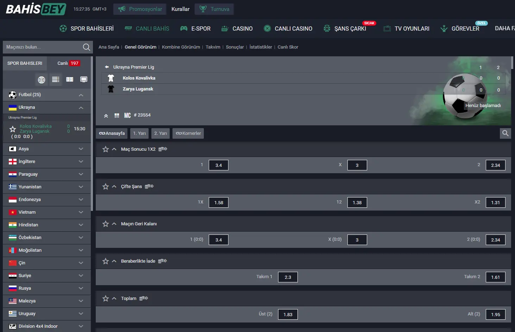The image size is (515, 332).
Task: Click the TV icon of TV Oyunları
Action: (387, 29)
